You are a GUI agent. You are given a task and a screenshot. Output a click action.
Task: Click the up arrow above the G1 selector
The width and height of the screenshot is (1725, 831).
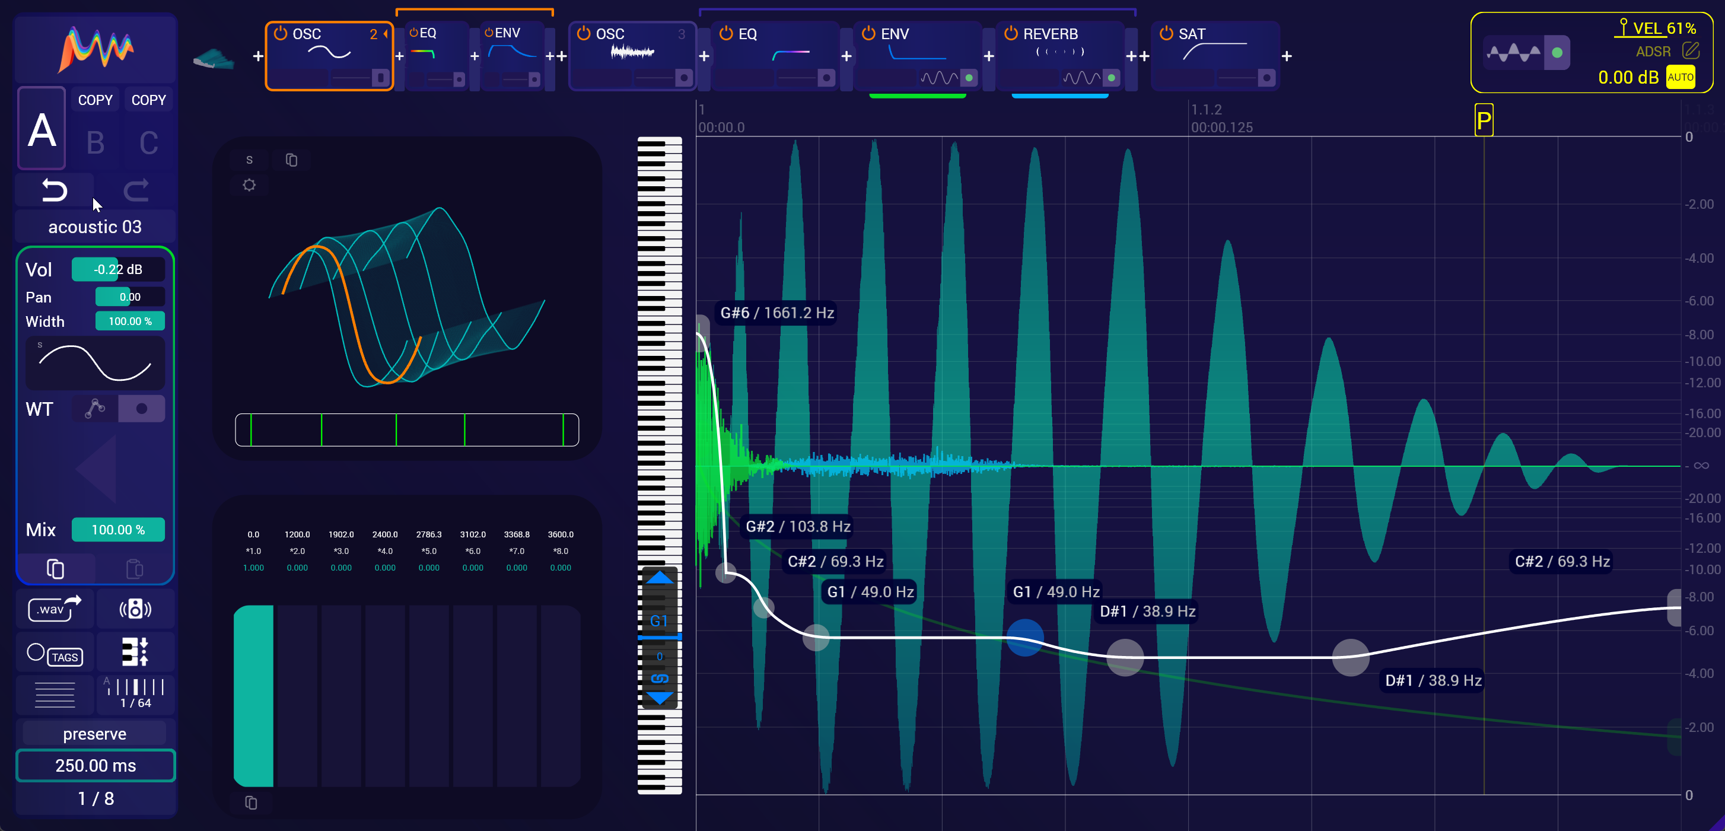point(660,578)
